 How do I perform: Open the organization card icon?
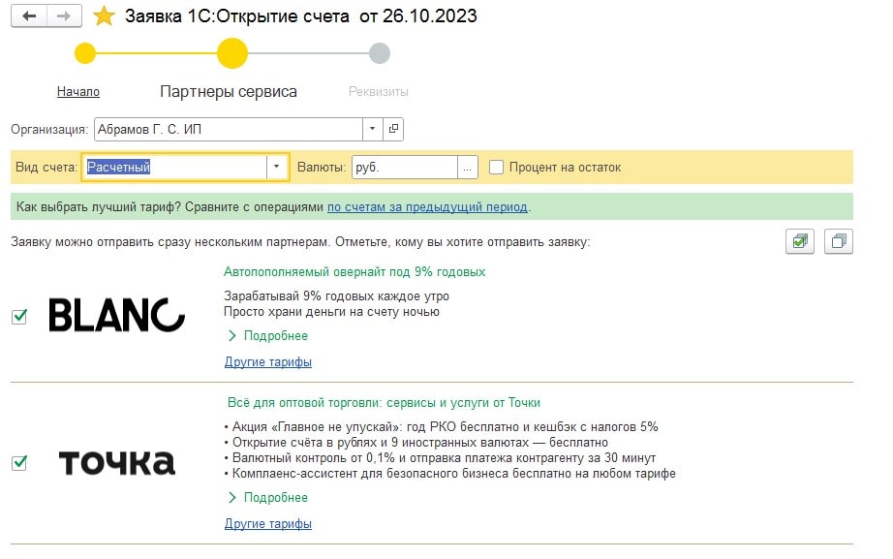(x=393, y=129)
